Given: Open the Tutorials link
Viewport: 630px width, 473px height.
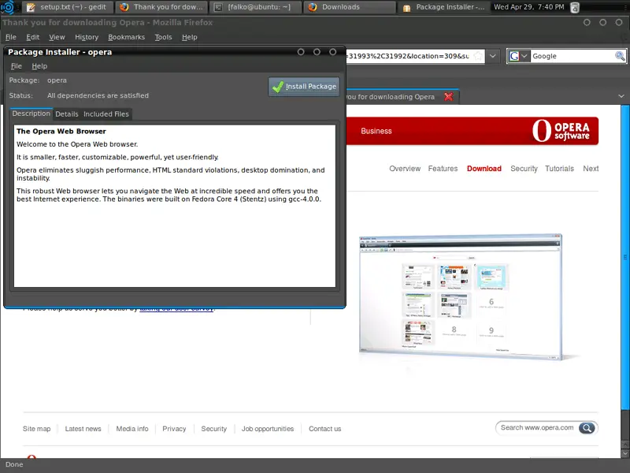Looking at the screenshot, I should pos(559,169).
